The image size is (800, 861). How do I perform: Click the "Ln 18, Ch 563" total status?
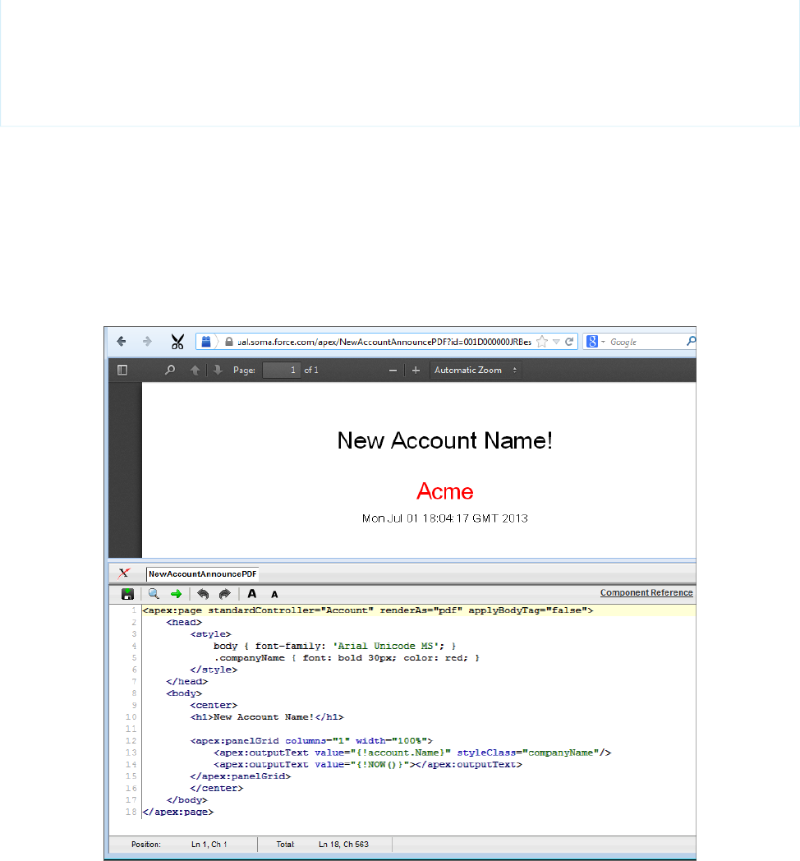click(x=343, y=845)
